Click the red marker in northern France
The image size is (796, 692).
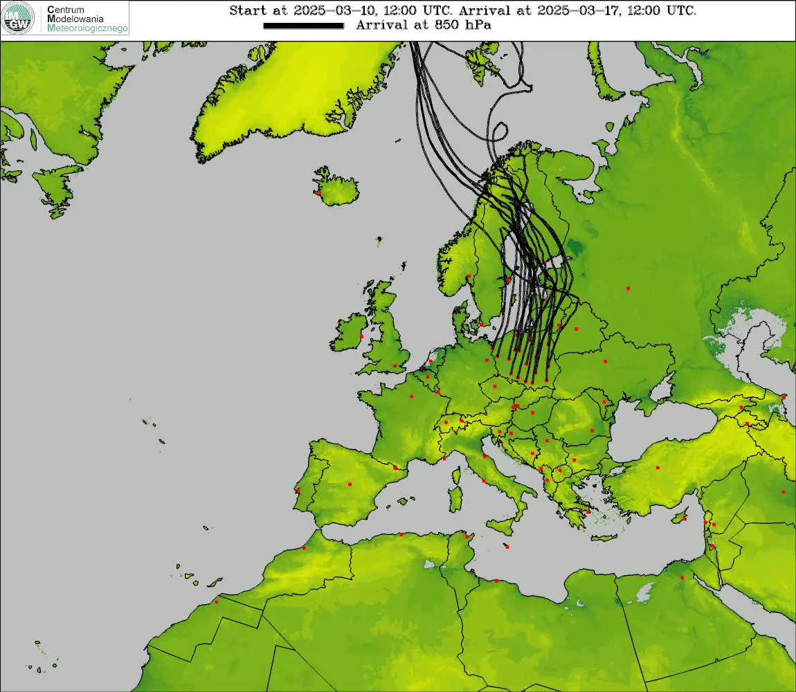point(412,397)
